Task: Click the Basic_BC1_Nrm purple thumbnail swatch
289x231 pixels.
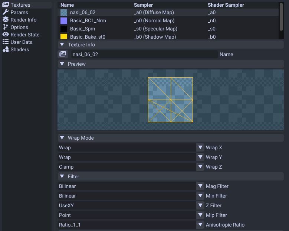Action: (64, 21)
